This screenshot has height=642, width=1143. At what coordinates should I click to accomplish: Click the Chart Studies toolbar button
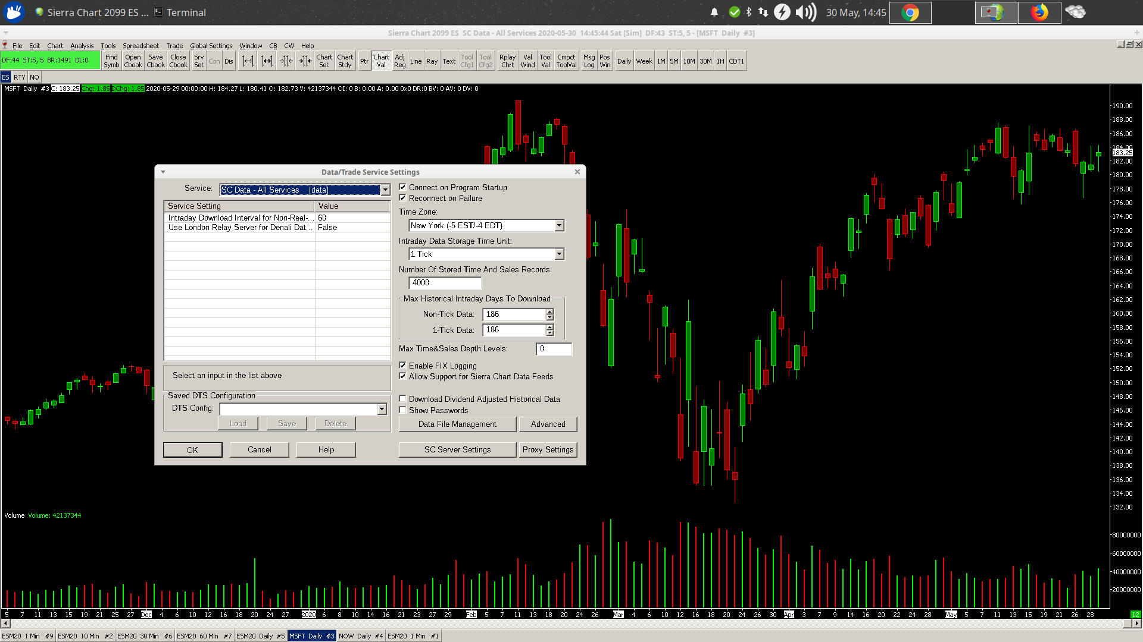pyautogui.click(x=345, y=61)
